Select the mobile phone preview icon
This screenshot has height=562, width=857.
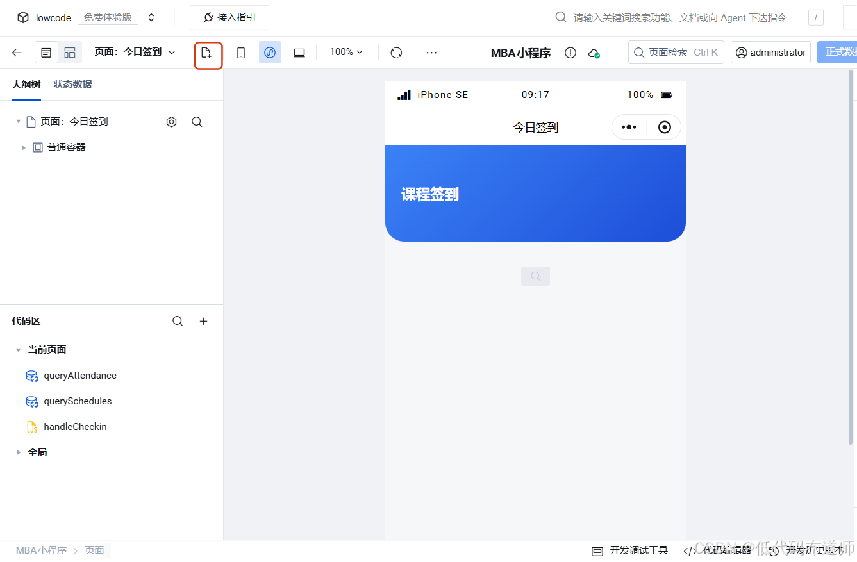coord(241,53)
